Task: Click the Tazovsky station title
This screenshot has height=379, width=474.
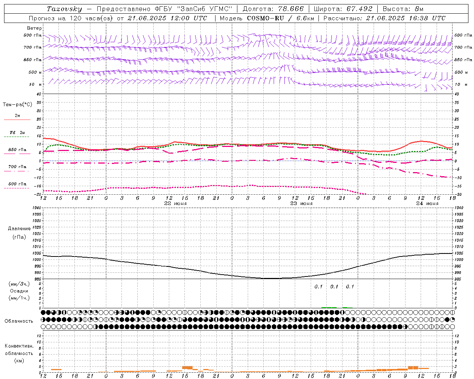Action: pyautogui.click(x=64, y=9)
